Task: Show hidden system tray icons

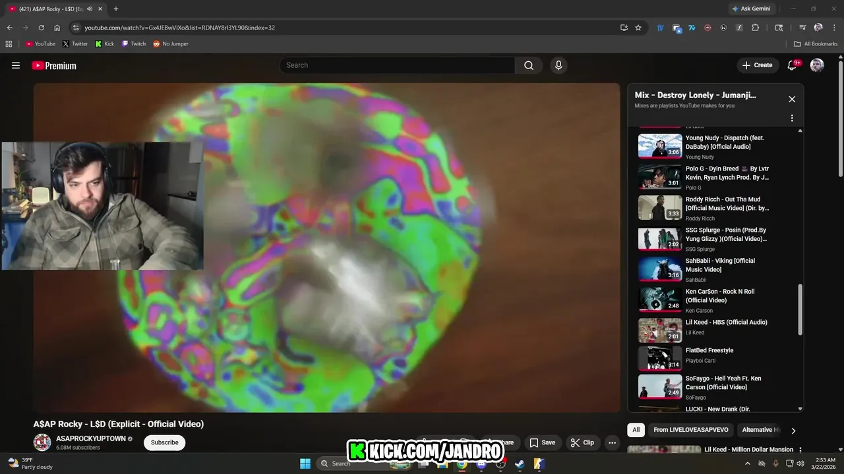Action: pos(747,463)
